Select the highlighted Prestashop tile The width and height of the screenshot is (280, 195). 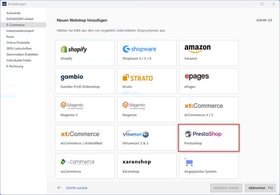click(209, 138)
